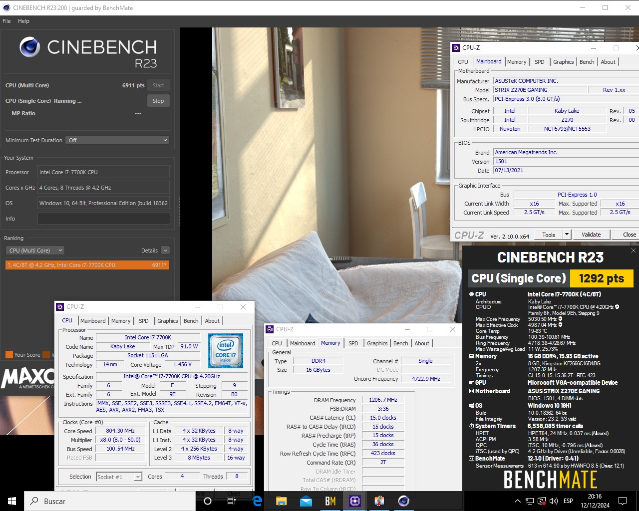Open the CPU (Multi Core) ranking dropdown
This screenshot has height=511, width=639.
(x=35, y=251)
